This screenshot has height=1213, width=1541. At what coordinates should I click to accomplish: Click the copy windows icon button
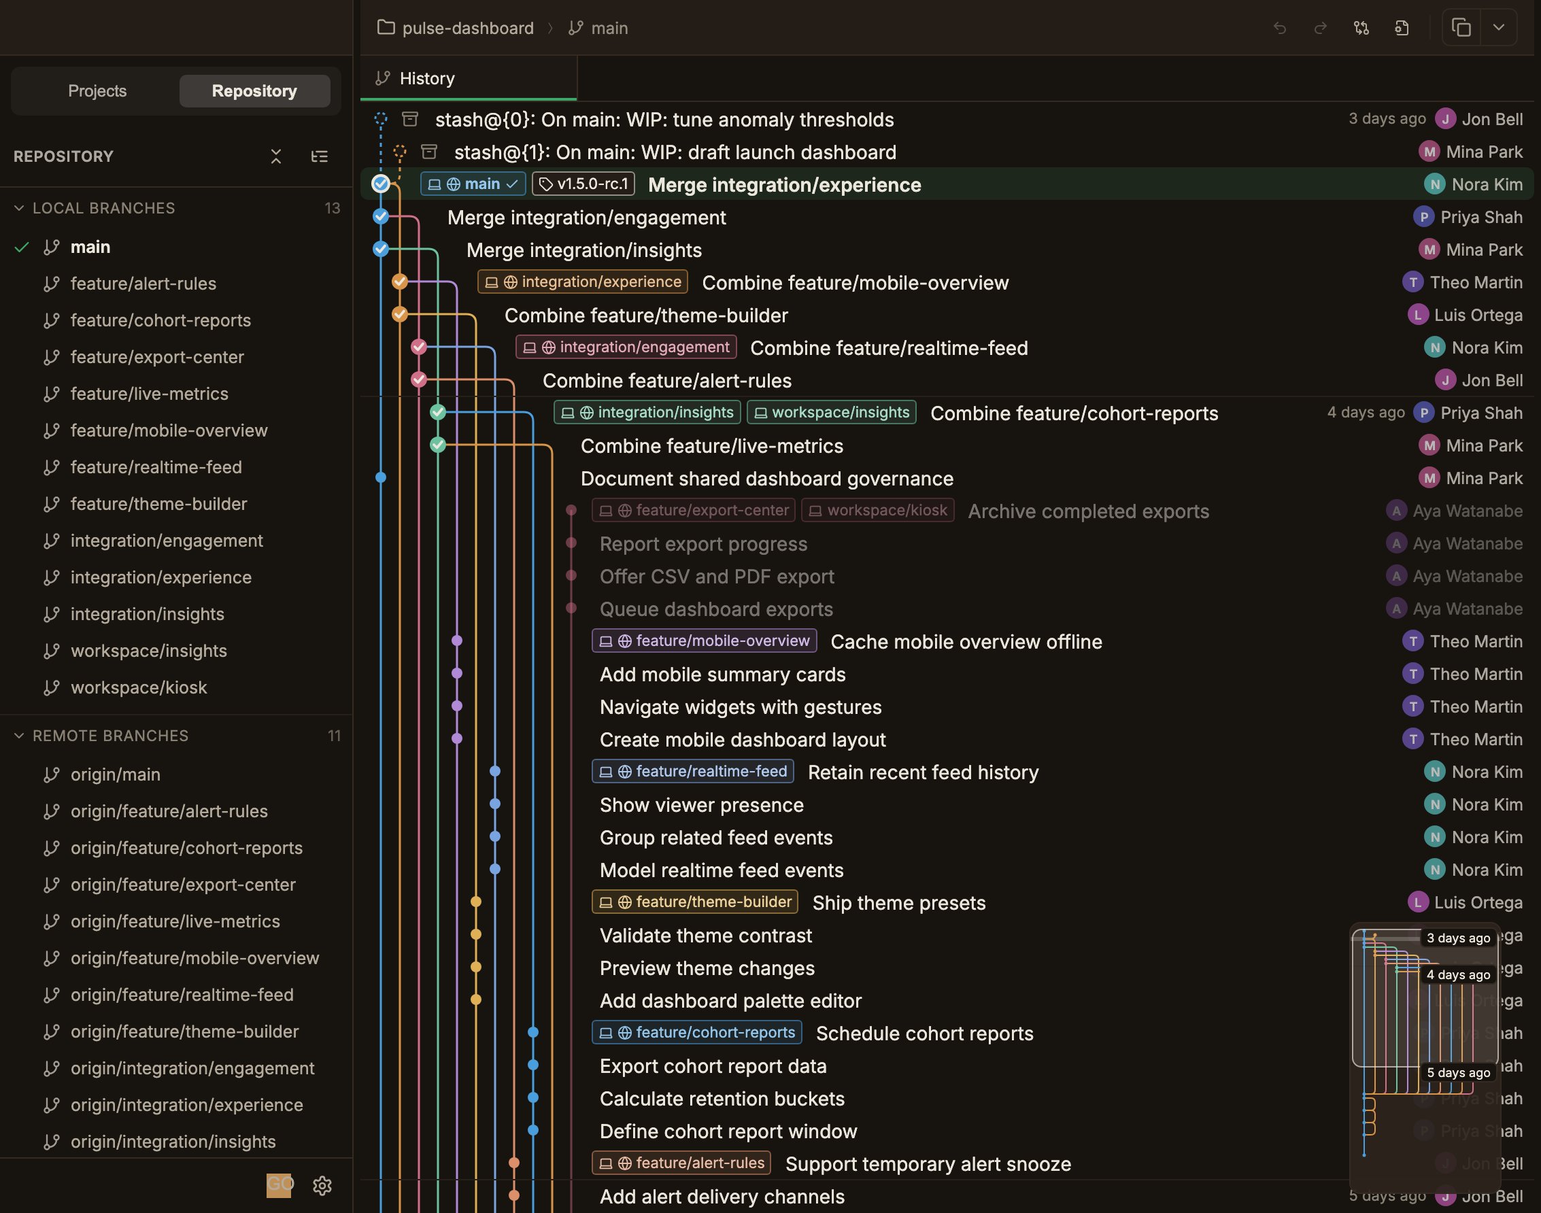[1461, 29]
